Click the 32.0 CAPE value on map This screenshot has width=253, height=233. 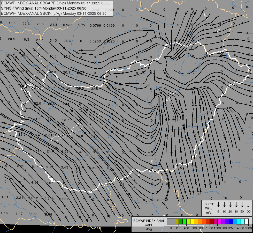[37, 104]
